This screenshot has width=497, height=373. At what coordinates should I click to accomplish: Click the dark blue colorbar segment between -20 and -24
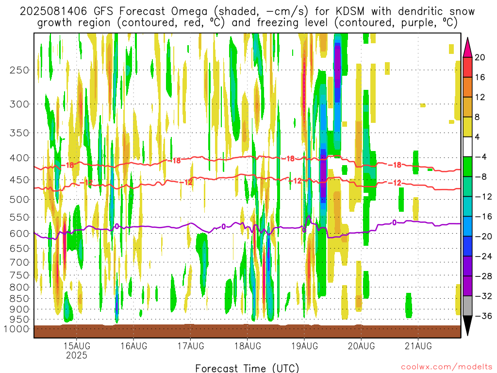tap(467, 246)
